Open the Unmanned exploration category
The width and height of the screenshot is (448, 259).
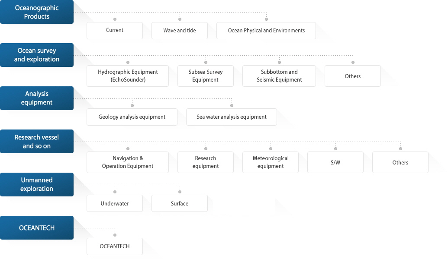[x=37, y=184]
